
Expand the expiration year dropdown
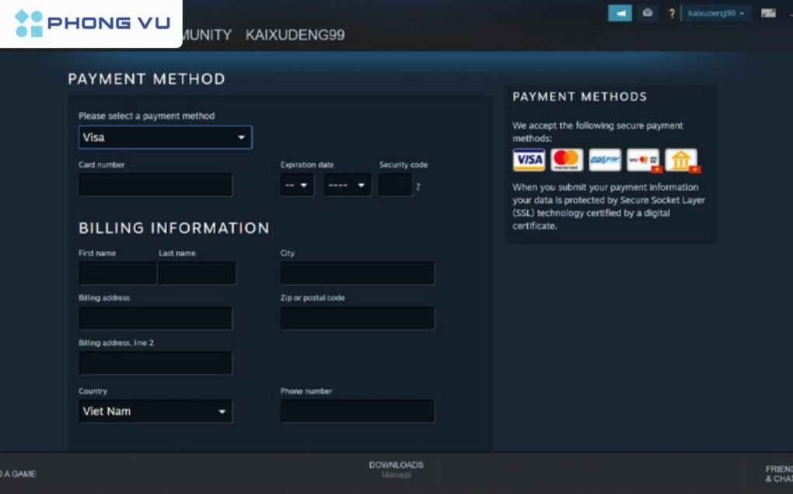347,186
